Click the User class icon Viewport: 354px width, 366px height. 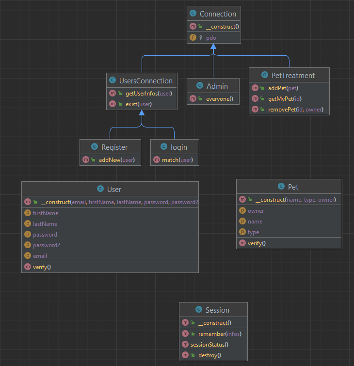tap(100, 189)
